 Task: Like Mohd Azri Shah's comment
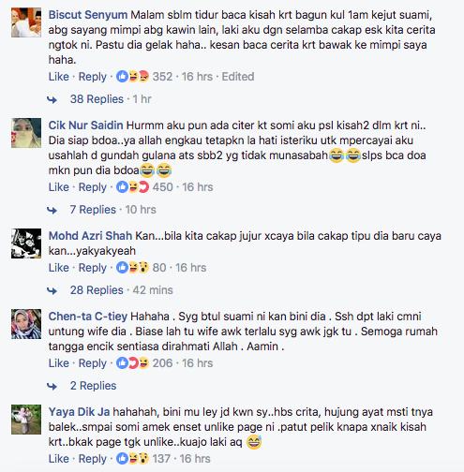(x=59, y=268)
